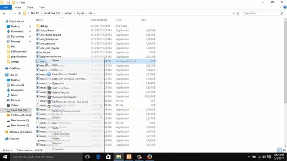The height and width of the screenshot is (161, 287).
Task: Switch to the Share ribbon tab
Action: click(x=30, y=8)
